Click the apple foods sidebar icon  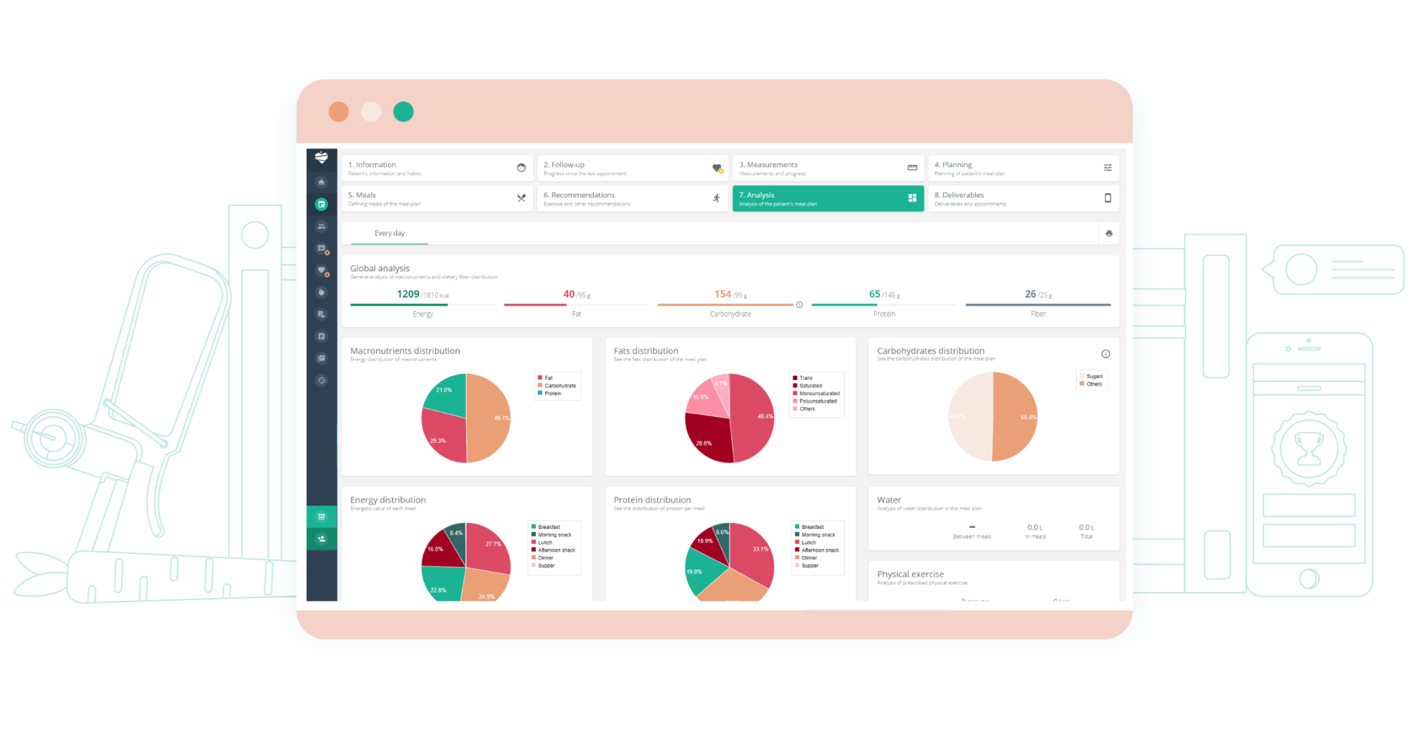321,292
